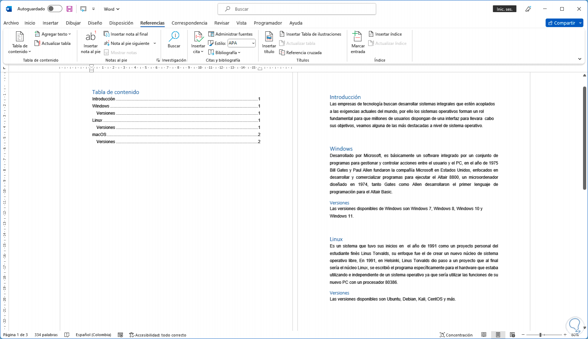
Task: Open the Ayuda tab
Action: tap(296, 23)
